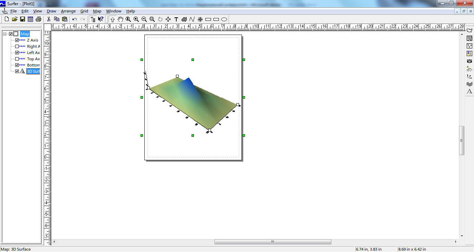This screenshot has width=474, height=252.
Task: Select the Polyline drawing tool
Action: [192, 19]
